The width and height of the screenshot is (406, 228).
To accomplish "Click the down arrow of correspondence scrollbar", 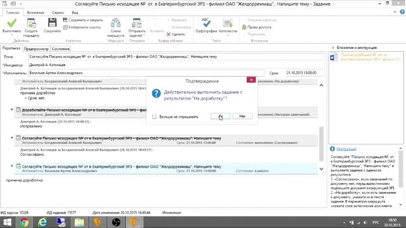I will point(322,169).
